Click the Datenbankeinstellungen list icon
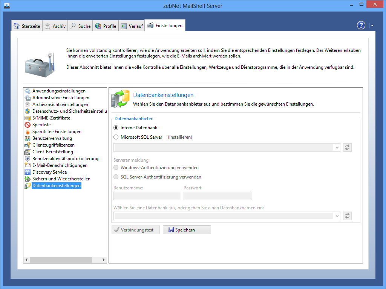386x289 pixels. point(28,186)
